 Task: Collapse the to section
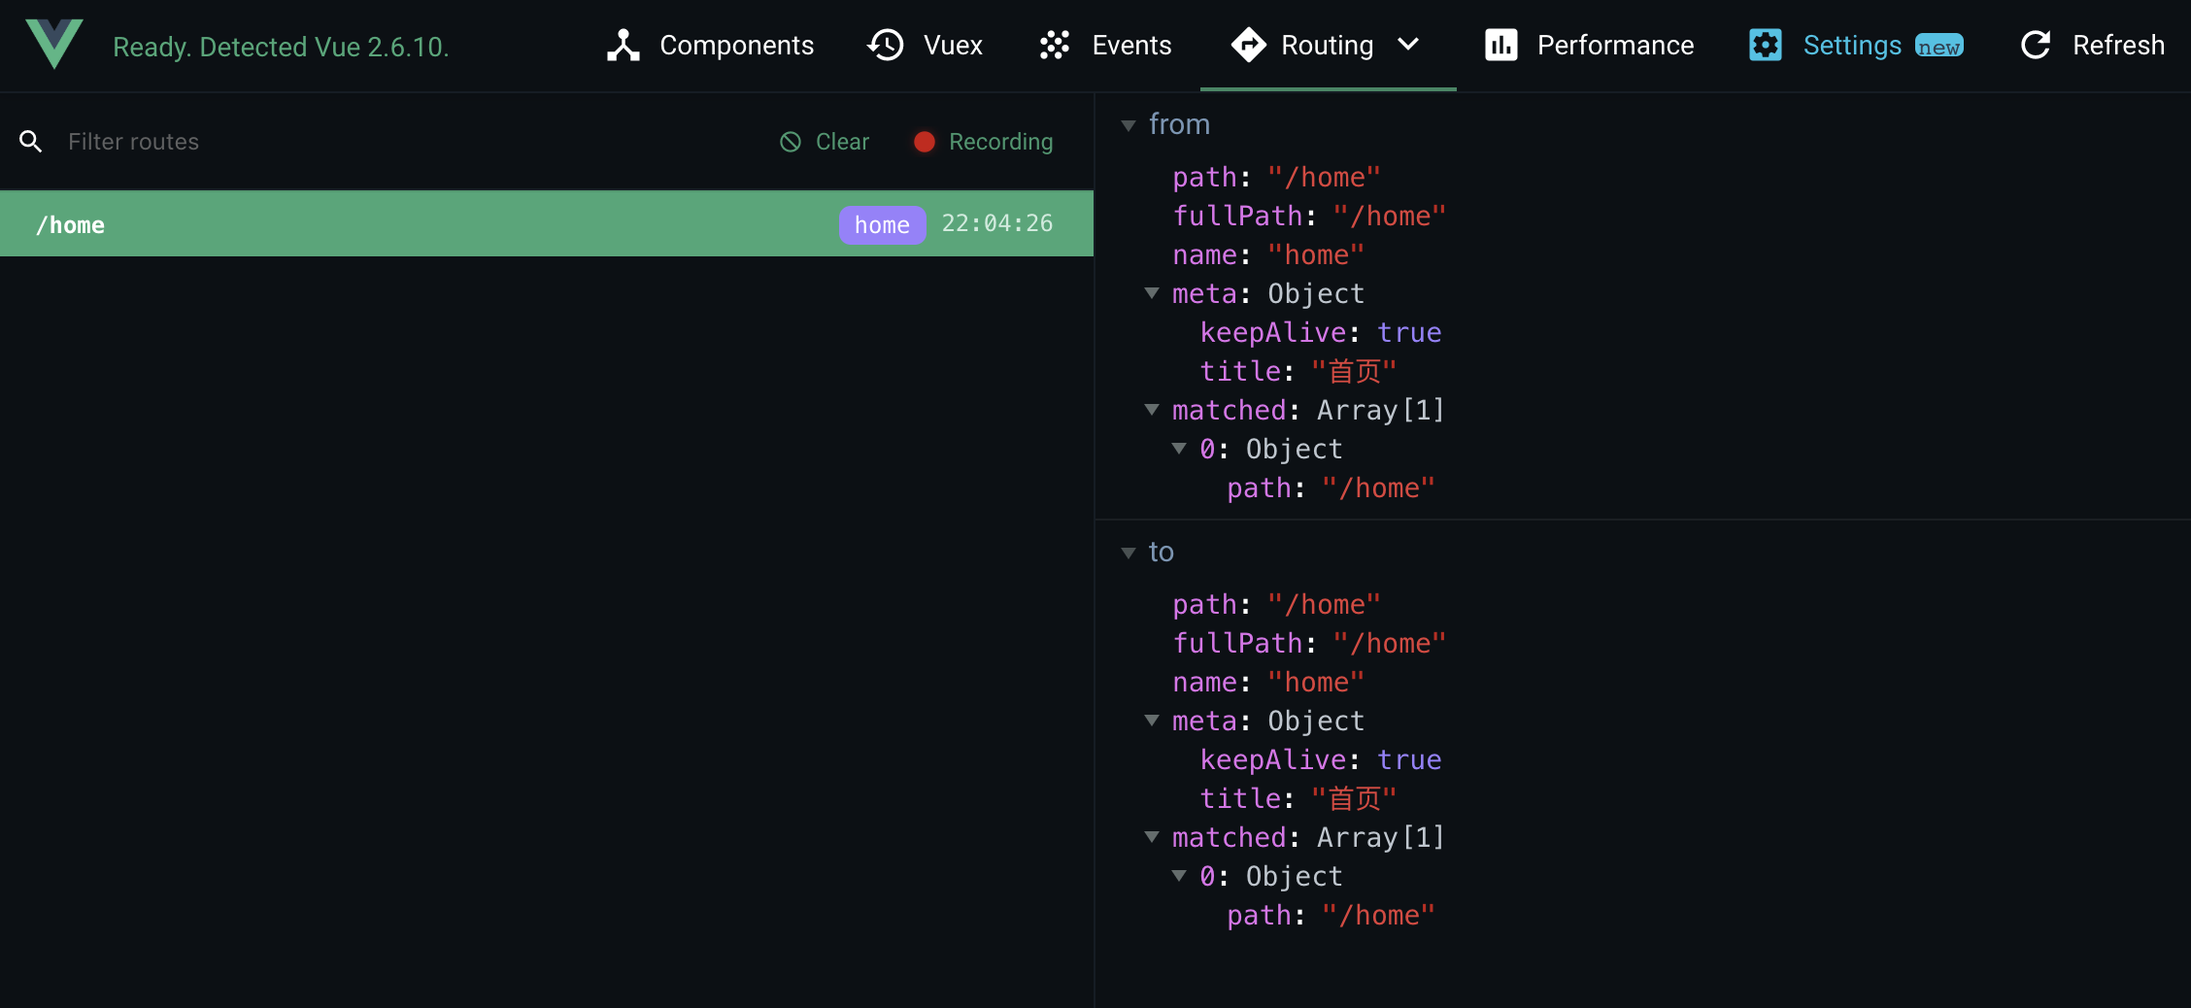[x=1129, y=553]
